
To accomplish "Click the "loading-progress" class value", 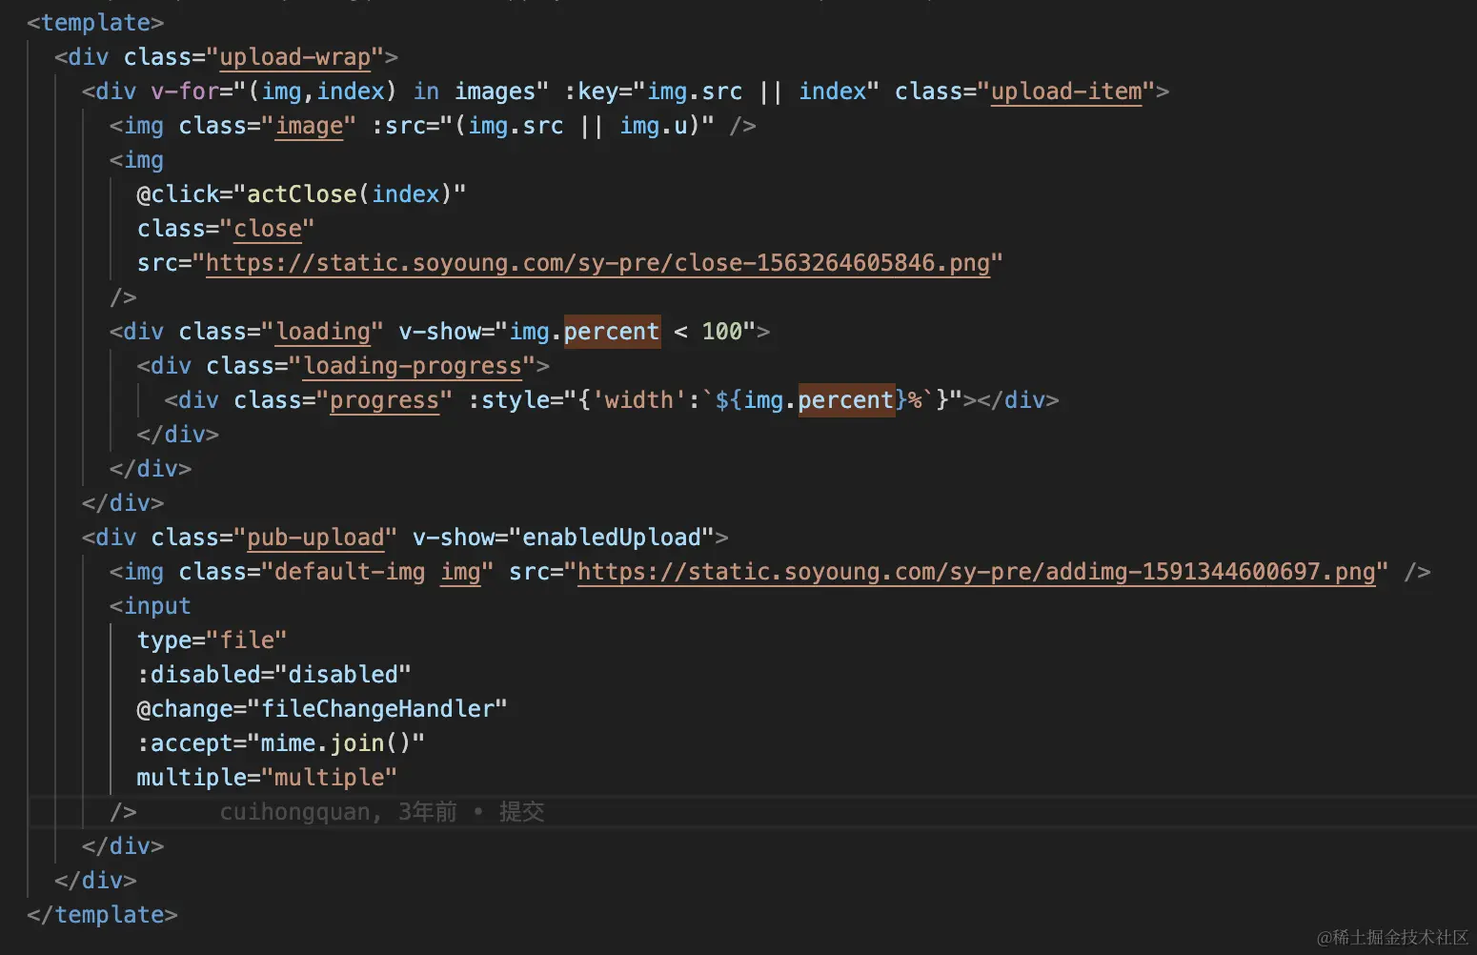I will point(413,366).
